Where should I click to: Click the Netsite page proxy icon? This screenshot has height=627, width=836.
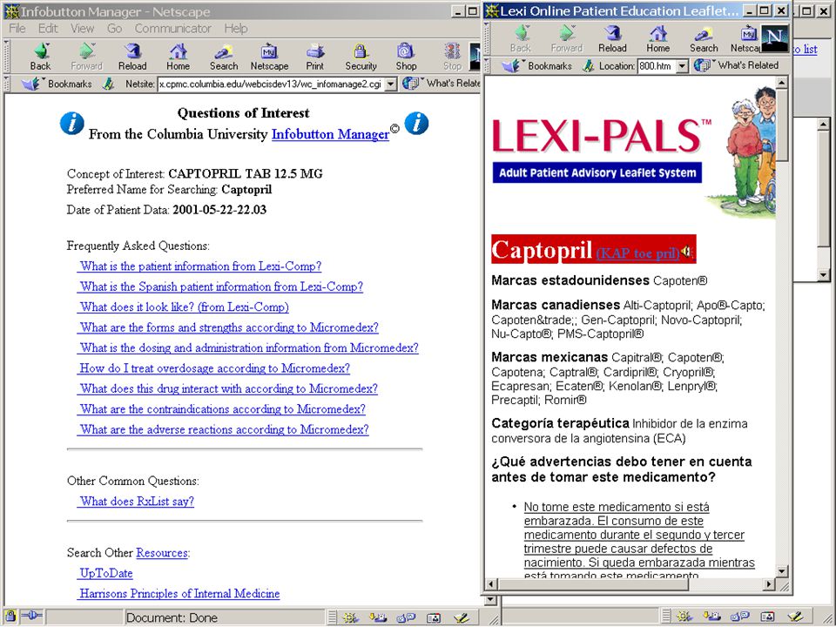coord(108,84)
